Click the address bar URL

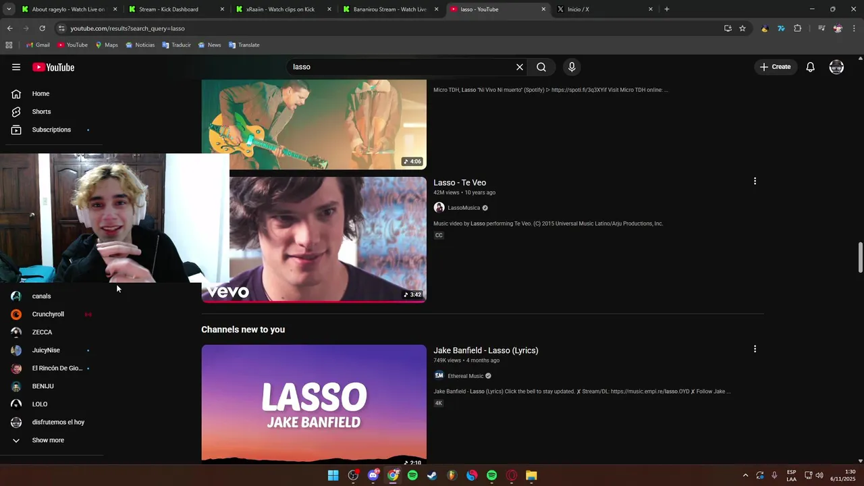tap(128, 28)
